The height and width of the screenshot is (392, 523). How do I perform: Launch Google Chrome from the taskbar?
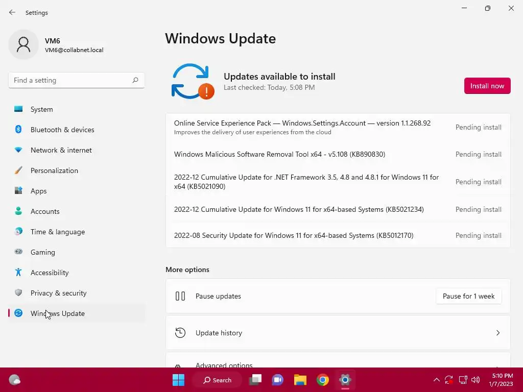(x=323, y=380)
